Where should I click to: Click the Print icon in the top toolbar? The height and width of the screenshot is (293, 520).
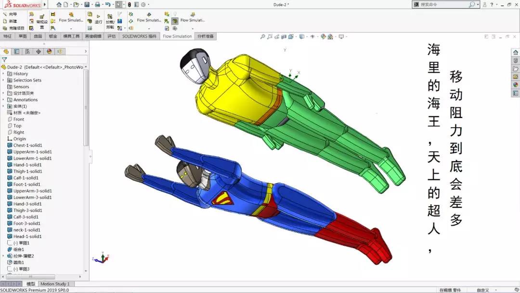pyautogui.click(x=97, y=5)
